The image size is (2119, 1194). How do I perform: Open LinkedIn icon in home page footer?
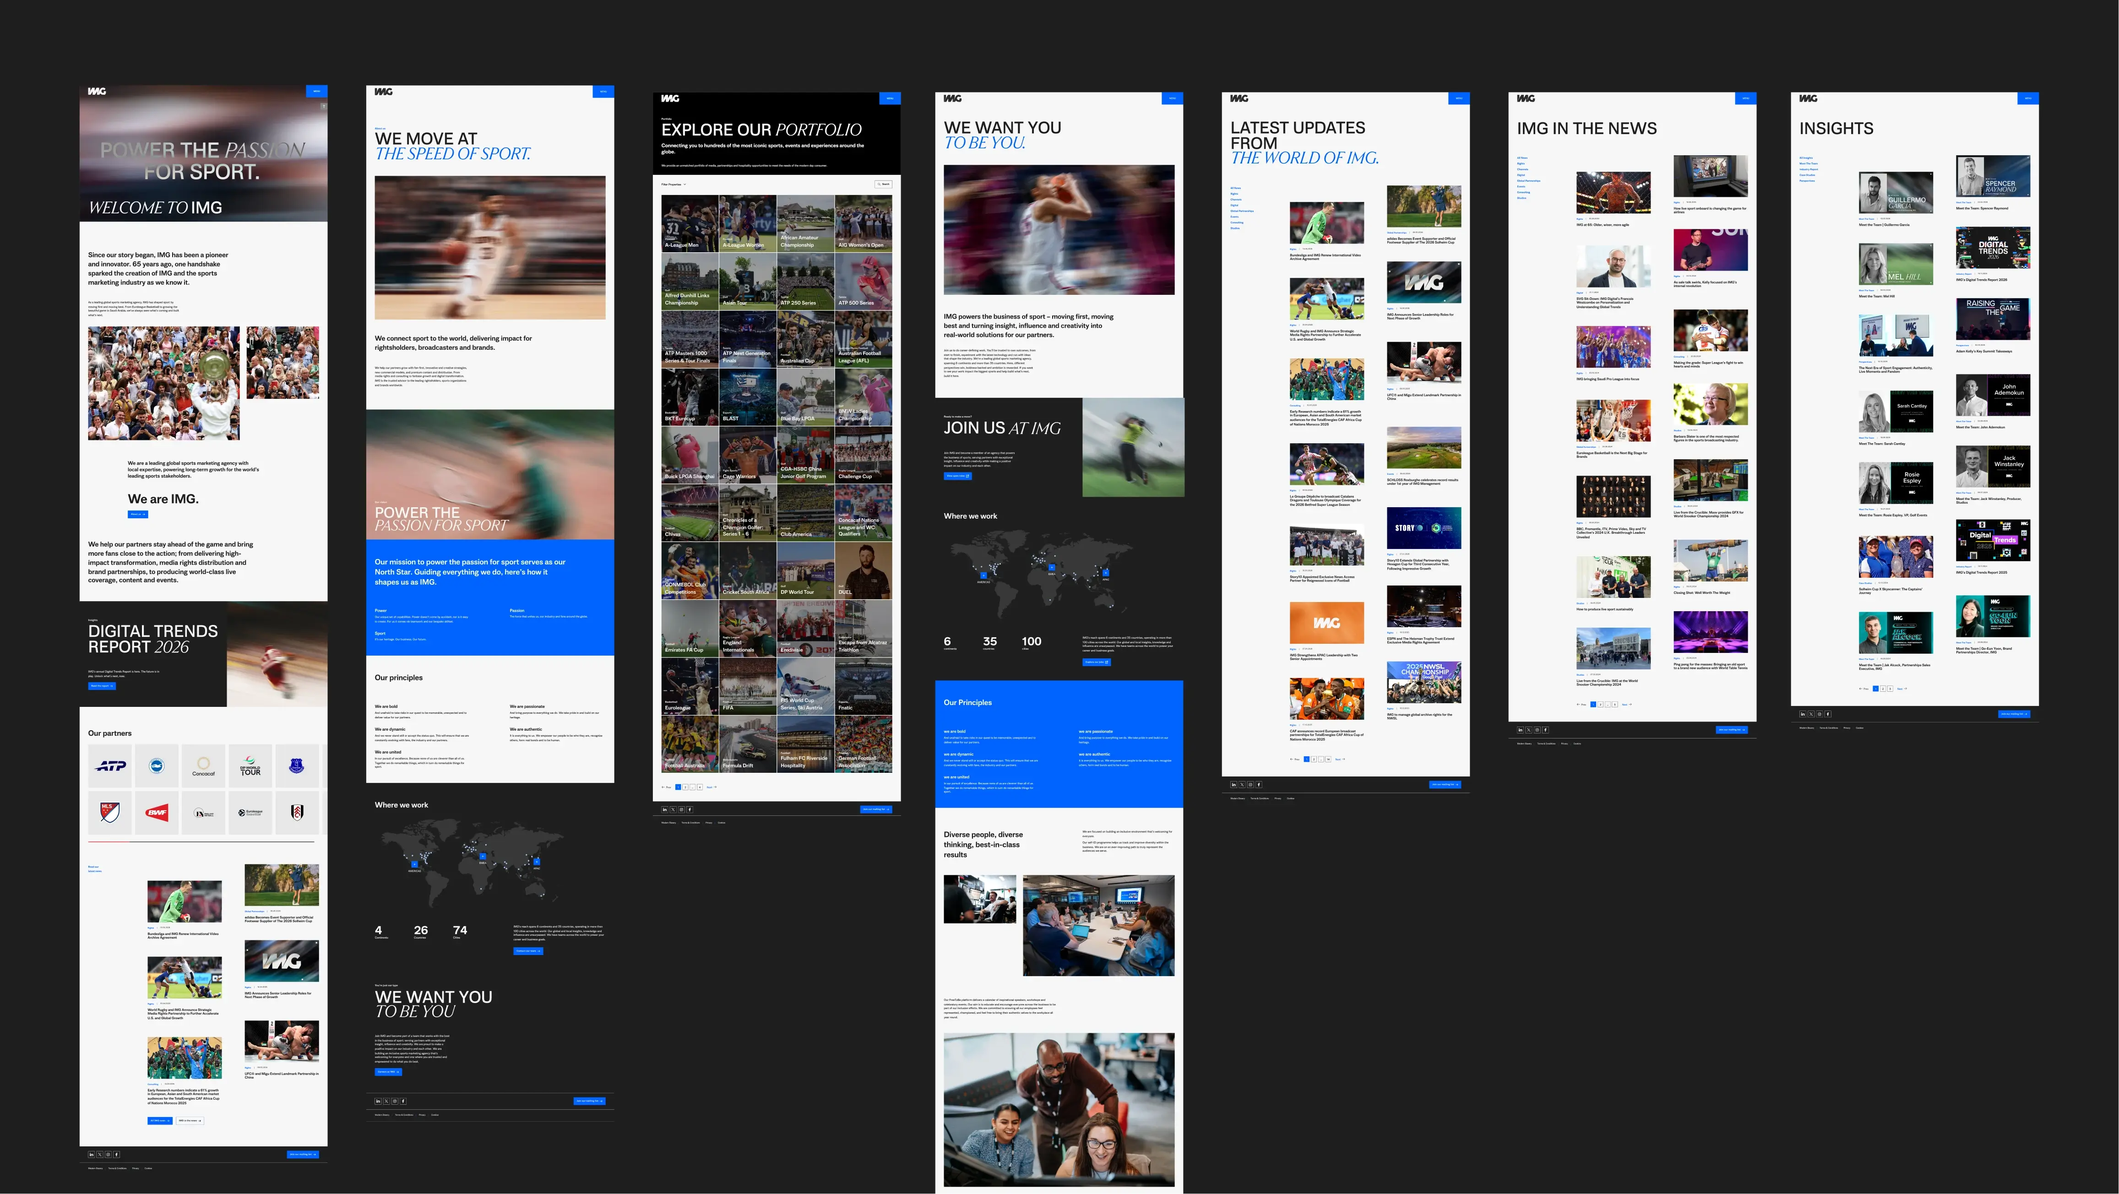(91, 1155)
